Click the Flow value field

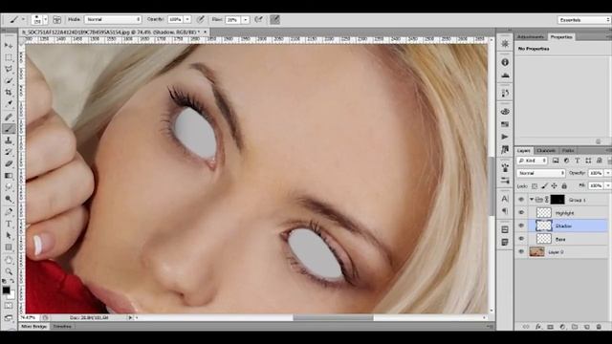coord(232,19)
